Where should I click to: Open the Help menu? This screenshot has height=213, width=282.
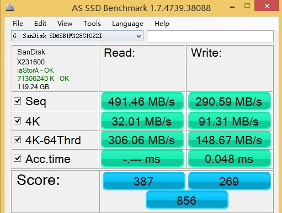pyautogui.click(x=162, y=24)
